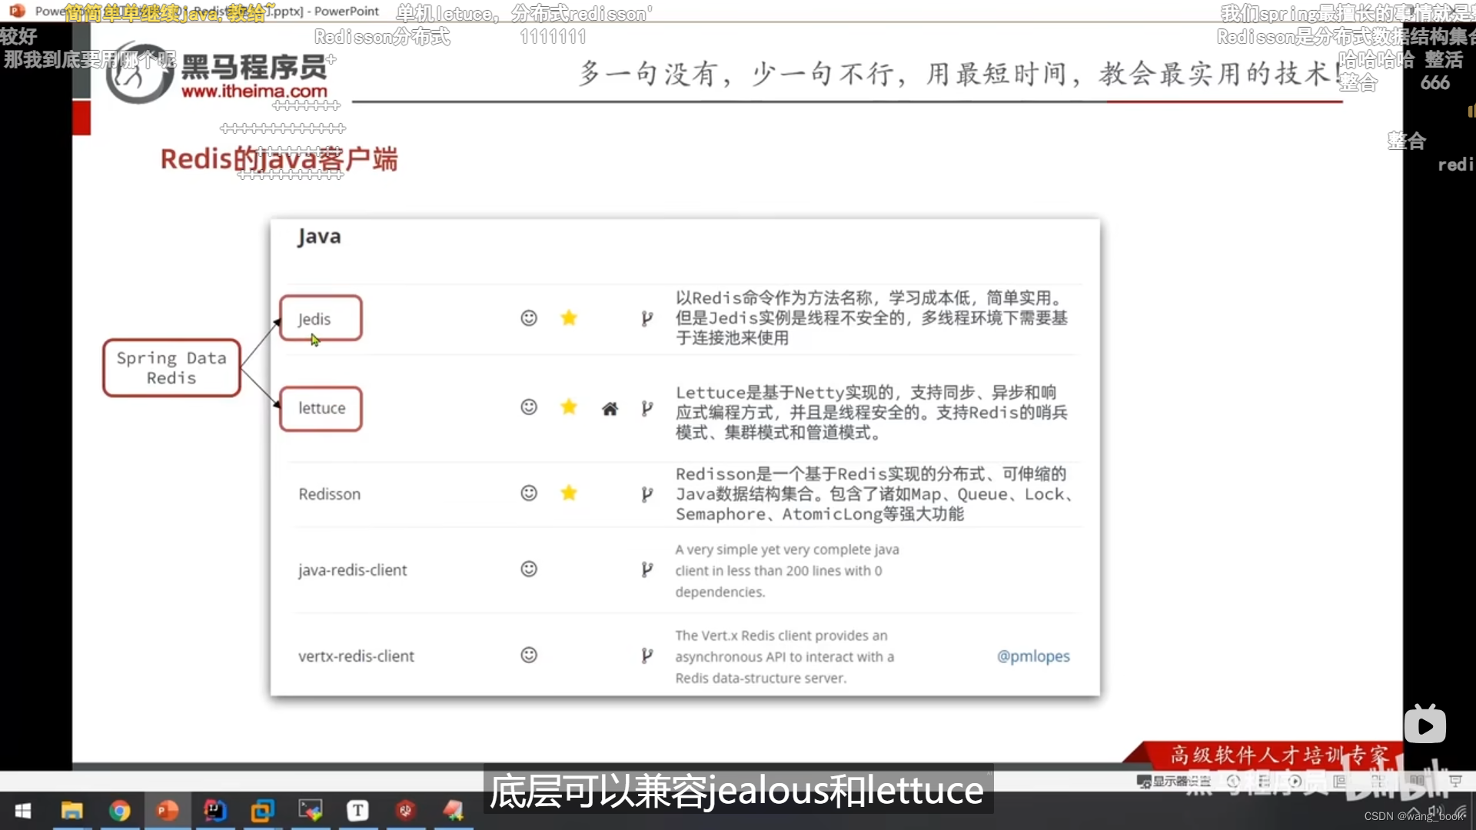1476x830 pixels.
Task: Click the play button in the presenter toolbar
Action: coord(1296,782)
